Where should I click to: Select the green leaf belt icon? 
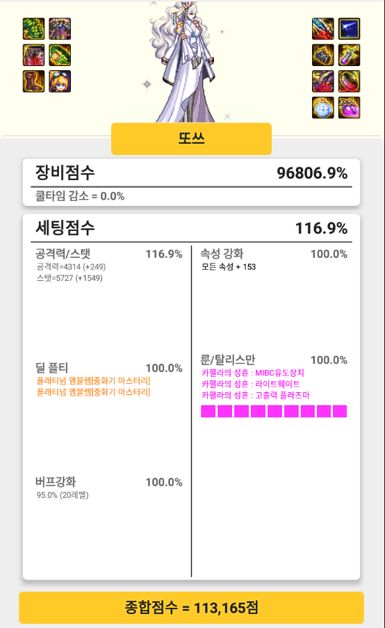coord(60,55)
